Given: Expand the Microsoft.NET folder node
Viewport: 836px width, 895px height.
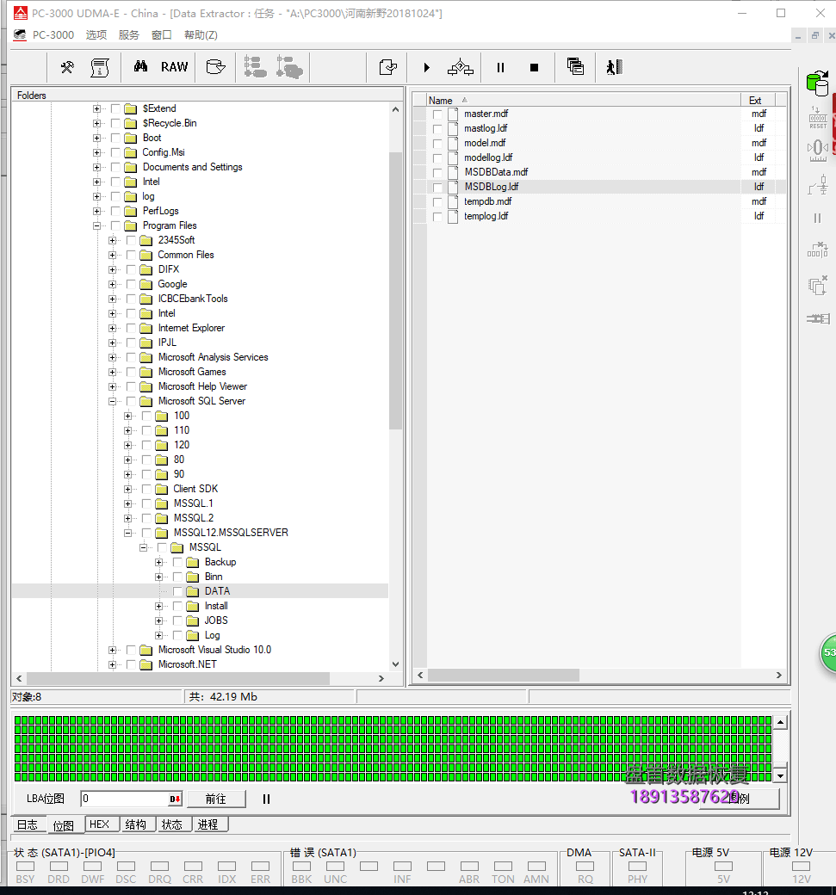Looking at the screenshot, I should click(112, 665).
